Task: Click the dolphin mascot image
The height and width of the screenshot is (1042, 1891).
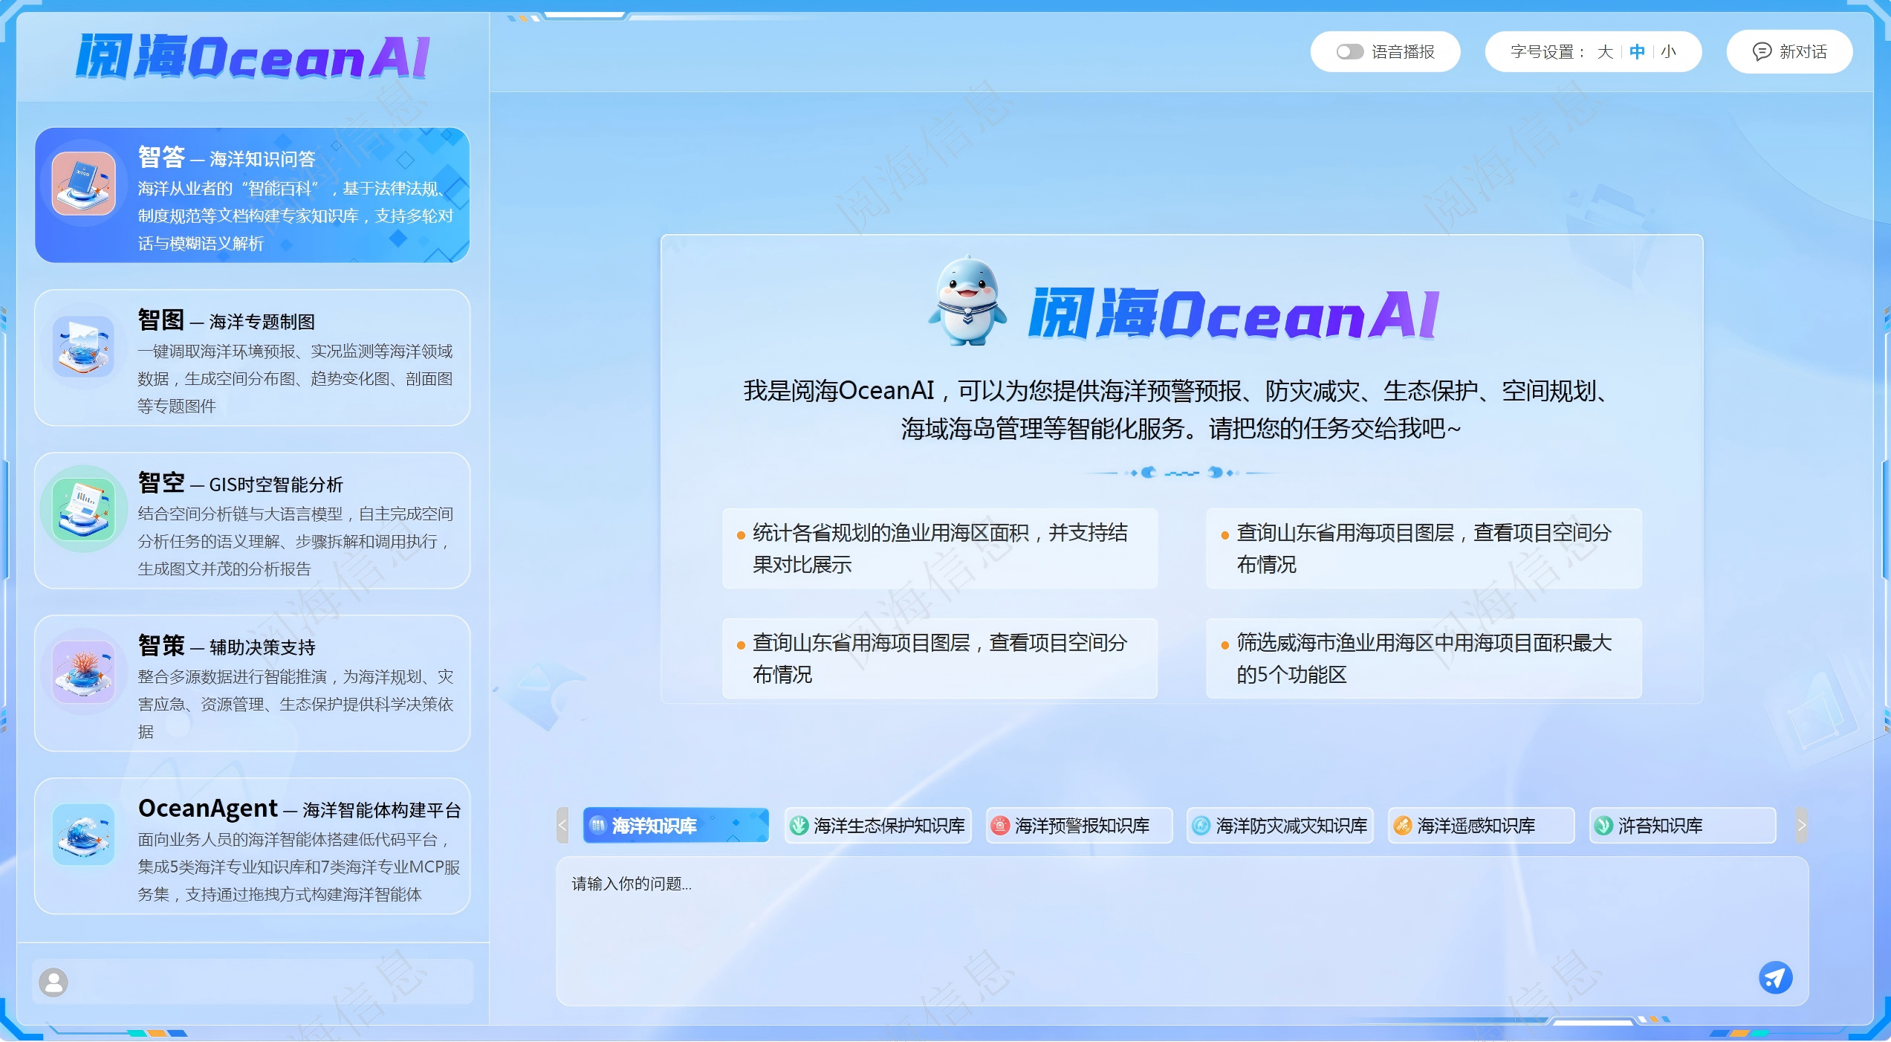Action: (967, 301)
